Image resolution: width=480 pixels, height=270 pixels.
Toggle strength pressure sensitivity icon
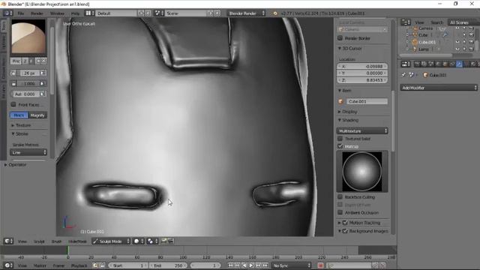(x=43, y=83)
